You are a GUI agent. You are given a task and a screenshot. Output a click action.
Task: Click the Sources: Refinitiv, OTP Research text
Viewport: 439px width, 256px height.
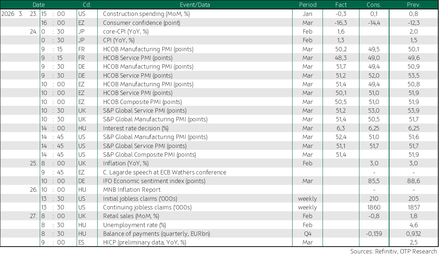click(393, 251)
